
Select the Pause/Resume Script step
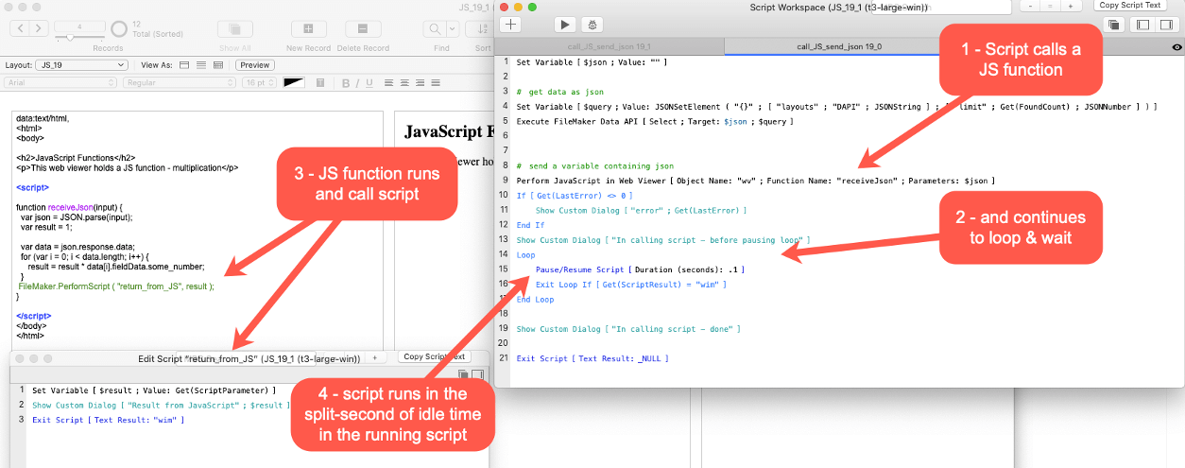click(x=640, y=269)
